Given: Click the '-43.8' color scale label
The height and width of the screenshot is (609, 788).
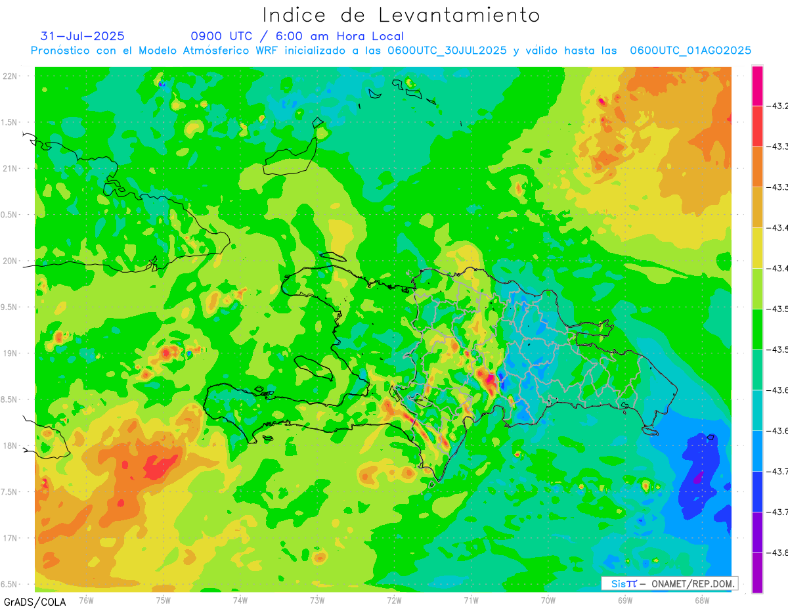Looking at the screenshot, I should click(778, 552).
